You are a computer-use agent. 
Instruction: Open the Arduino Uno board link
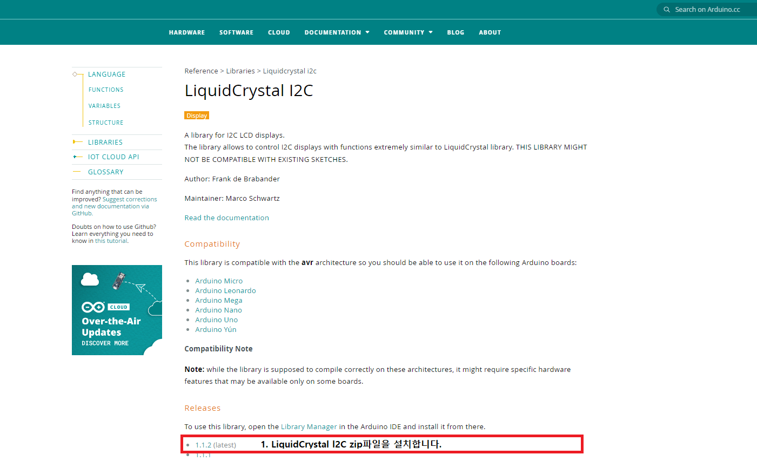[216, 320]
